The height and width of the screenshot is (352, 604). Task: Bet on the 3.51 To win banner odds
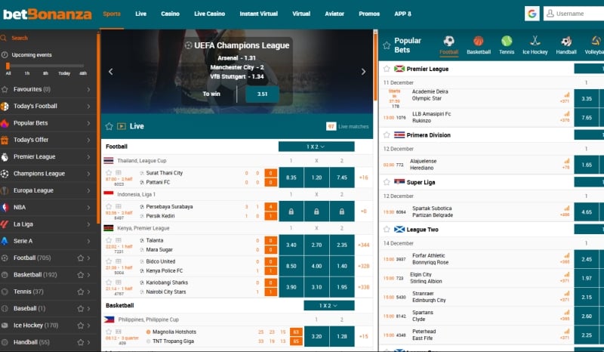click(x=262, y=94)
